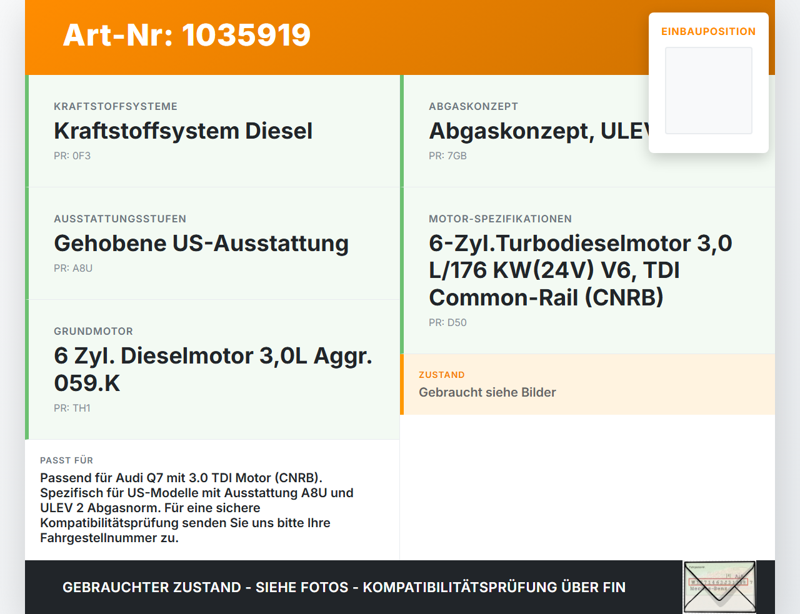Viewport: 800px width, 614px height.
Task: Open the empty Einbauposition image placeholder
Action: [709, 91]
